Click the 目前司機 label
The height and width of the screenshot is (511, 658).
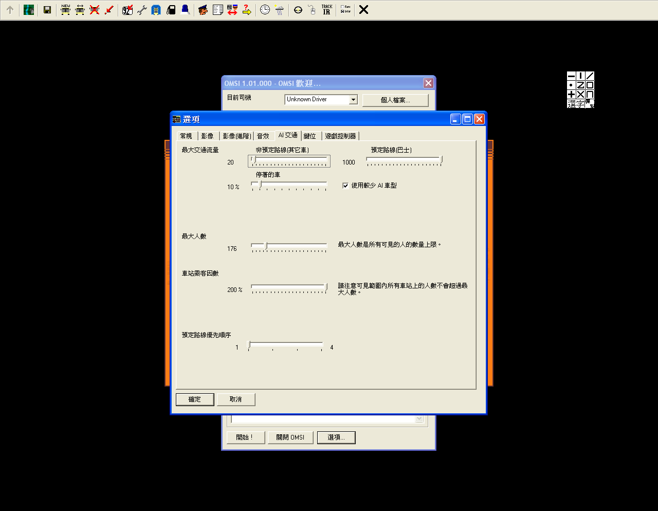pos(239,98)
